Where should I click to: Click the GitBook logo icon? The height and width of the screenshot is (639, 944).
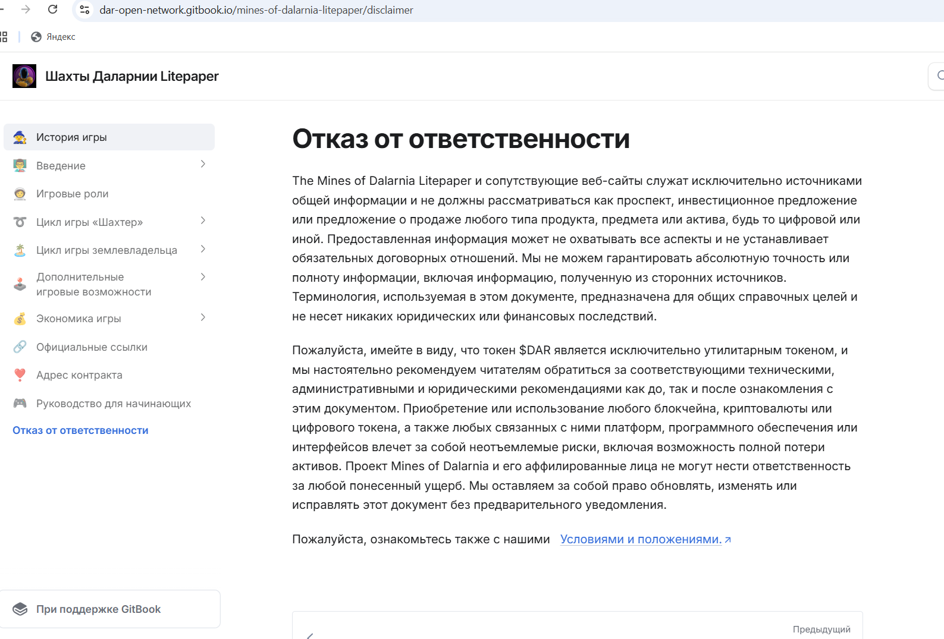20,609
